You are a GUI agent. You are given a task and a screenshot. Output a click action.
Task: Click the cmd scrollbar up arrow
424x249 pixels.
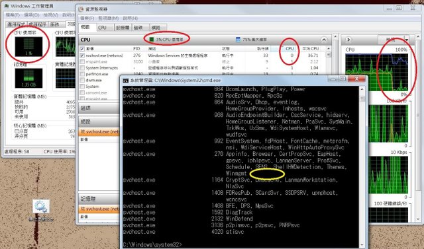coord(362,89)
